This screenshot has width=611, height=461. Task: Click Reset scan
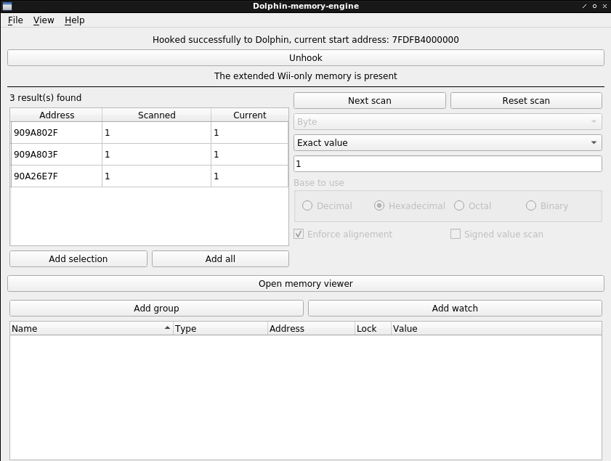tap(526, 101)
